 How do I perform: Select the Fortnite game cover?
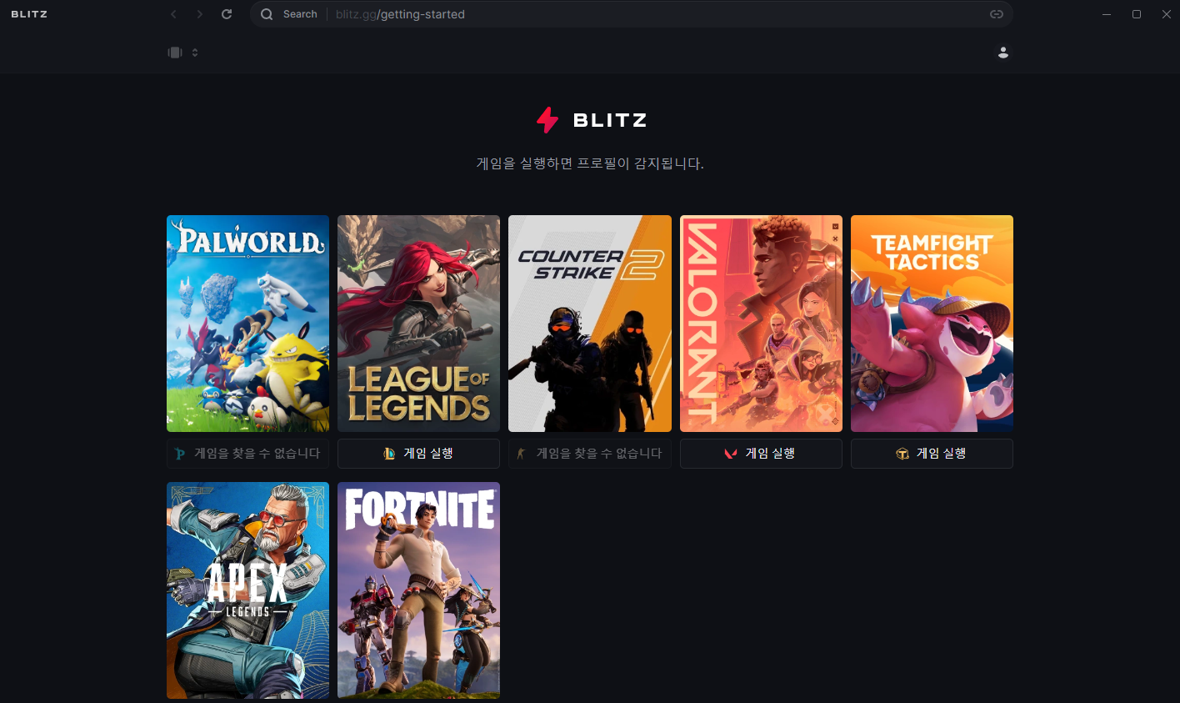pos(418,590)
